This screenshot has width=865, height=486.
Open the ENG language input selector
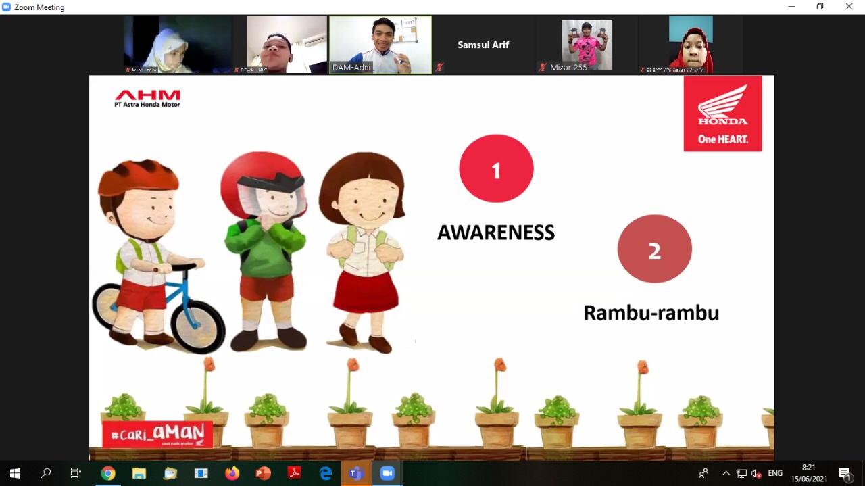775,473
